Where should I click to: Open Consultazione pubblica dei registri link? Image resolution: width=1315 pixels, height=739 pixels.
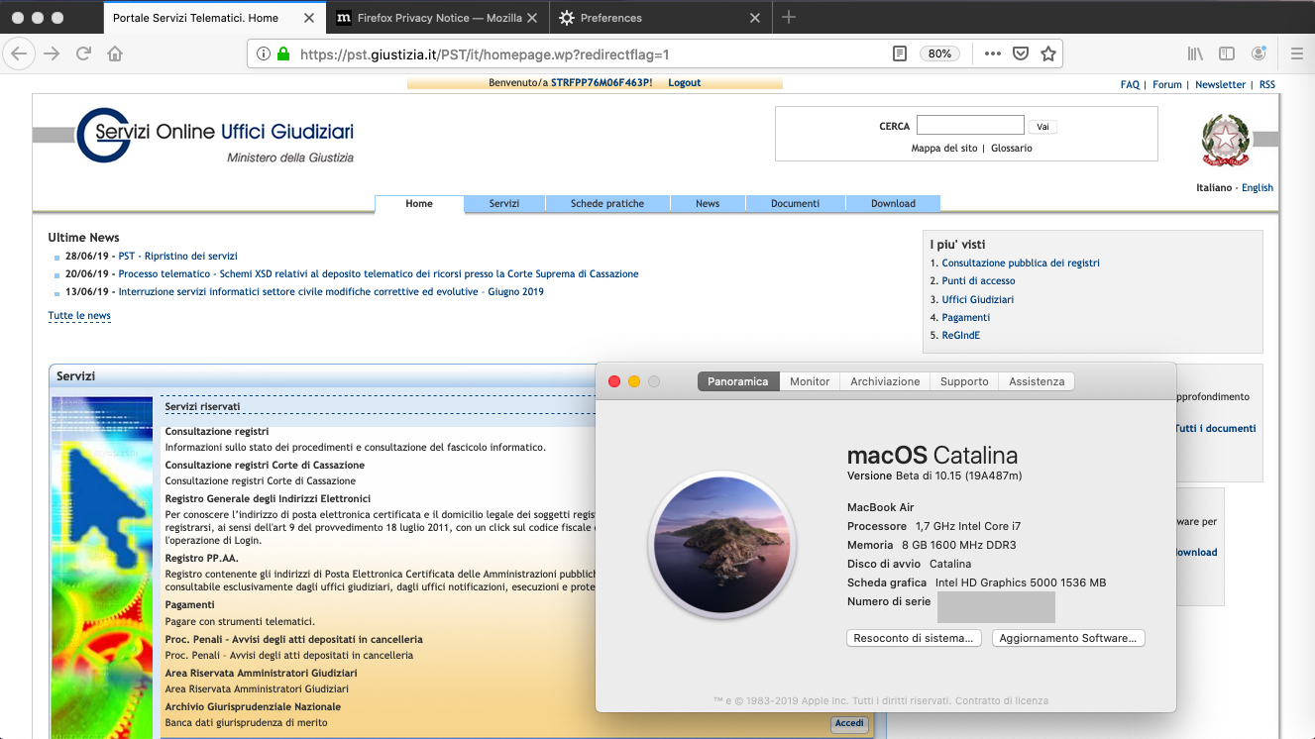[1021, 264]
